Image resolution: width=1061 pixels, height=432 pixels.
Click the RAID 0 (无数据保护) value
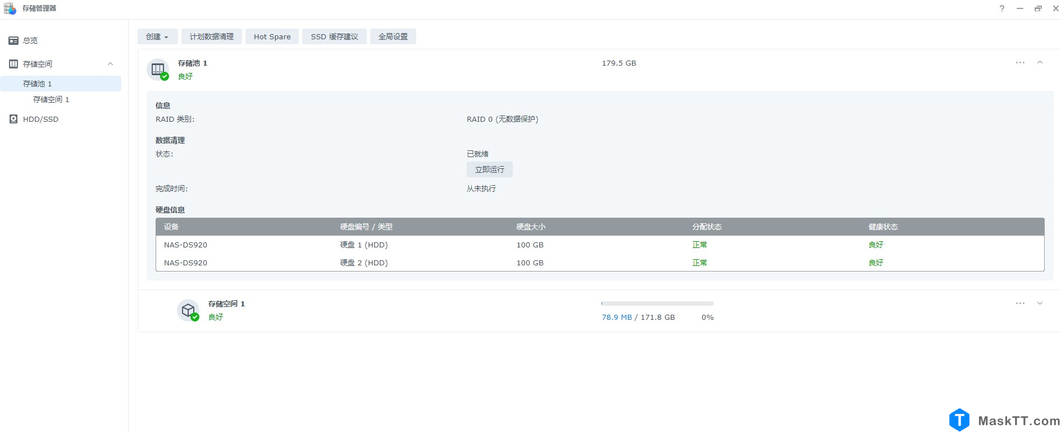click(502, 119)
